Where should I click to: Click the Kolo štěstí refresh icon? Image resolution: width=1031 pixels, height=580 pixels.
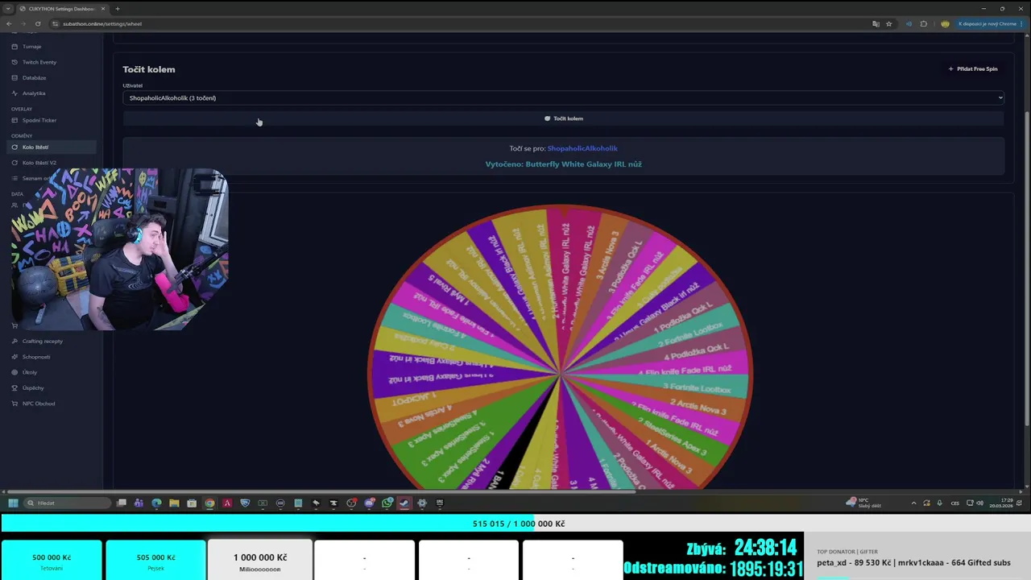(14, 147)
